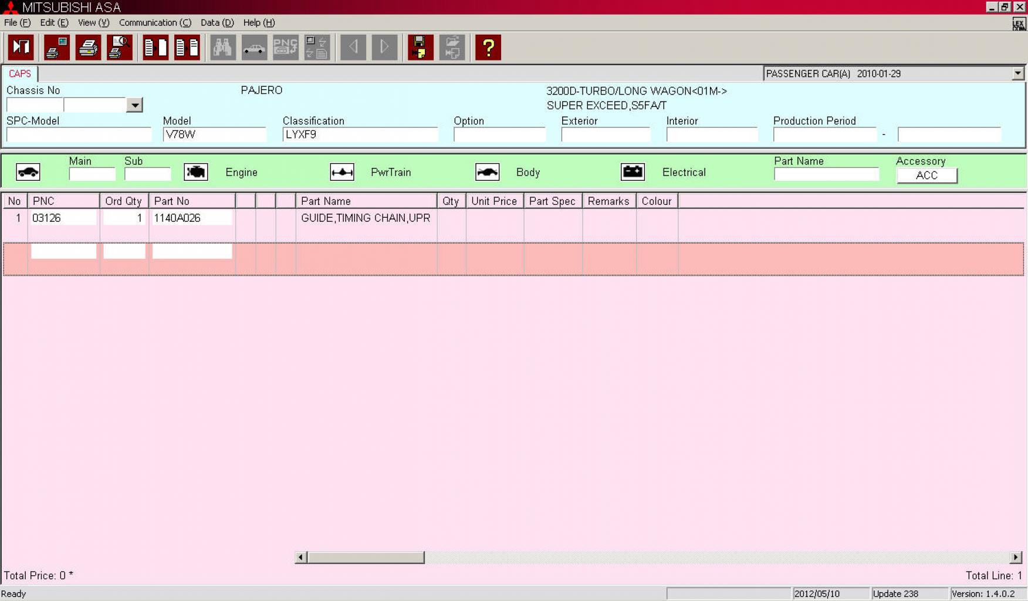Viewport: 1028px width, 601px height.
Task: Open the Communication menu
Action: tap(155, 23)
